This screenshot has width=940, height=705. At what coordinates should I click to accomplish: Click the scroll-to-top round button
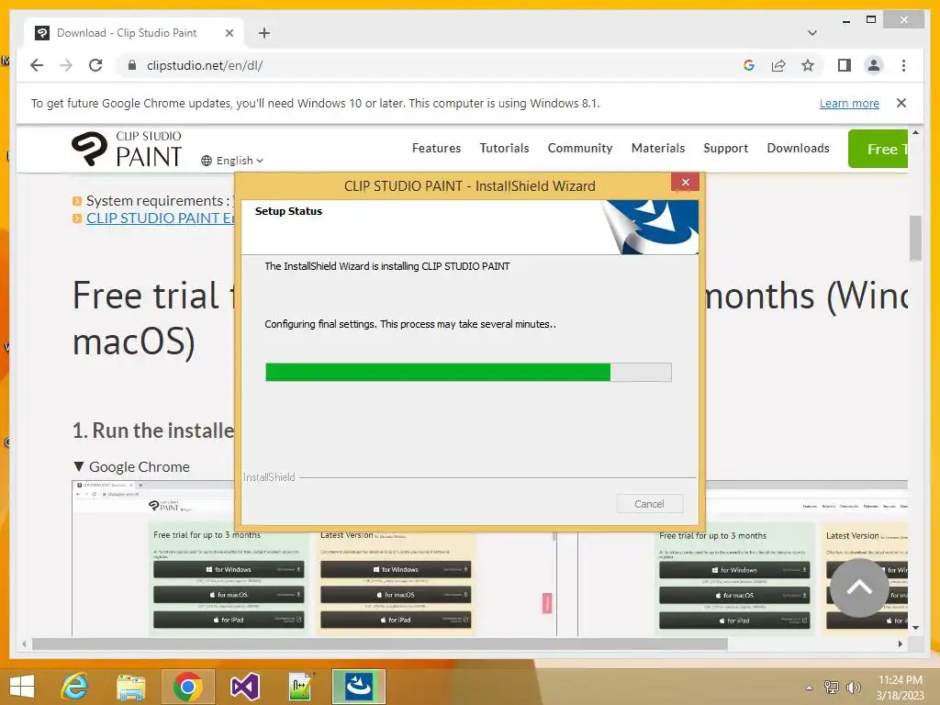(x=859, y=588)
